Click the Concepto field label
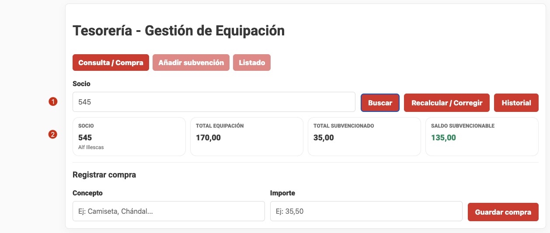The image size is (550, 233). [x=87, y=193]
